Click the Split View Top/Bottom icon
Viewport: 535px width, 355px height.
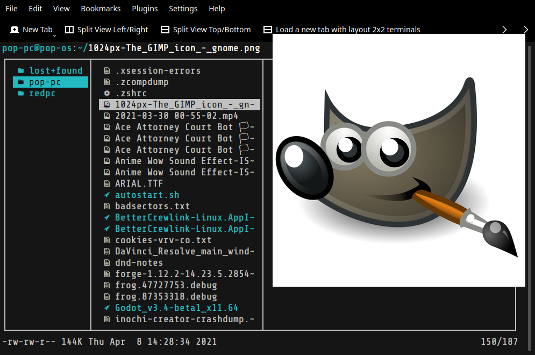click(x=165, y=30)
